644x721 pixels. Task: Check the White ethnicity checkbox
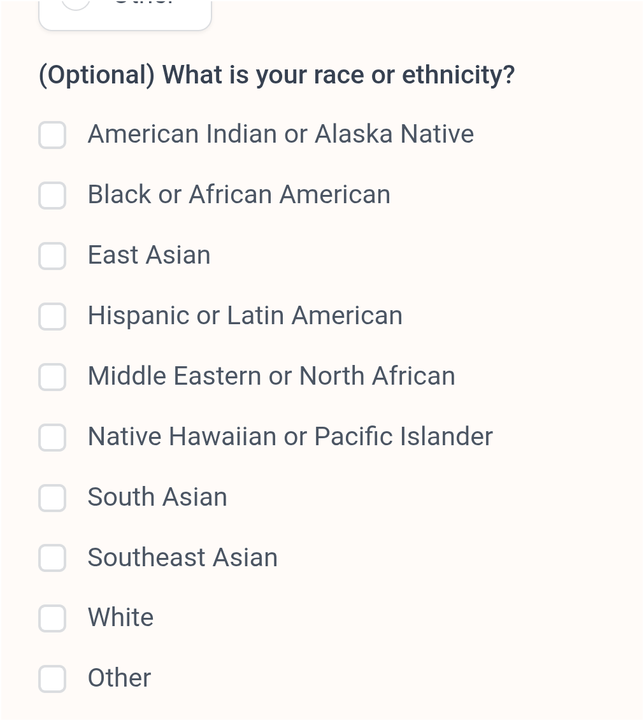[52, 618]
